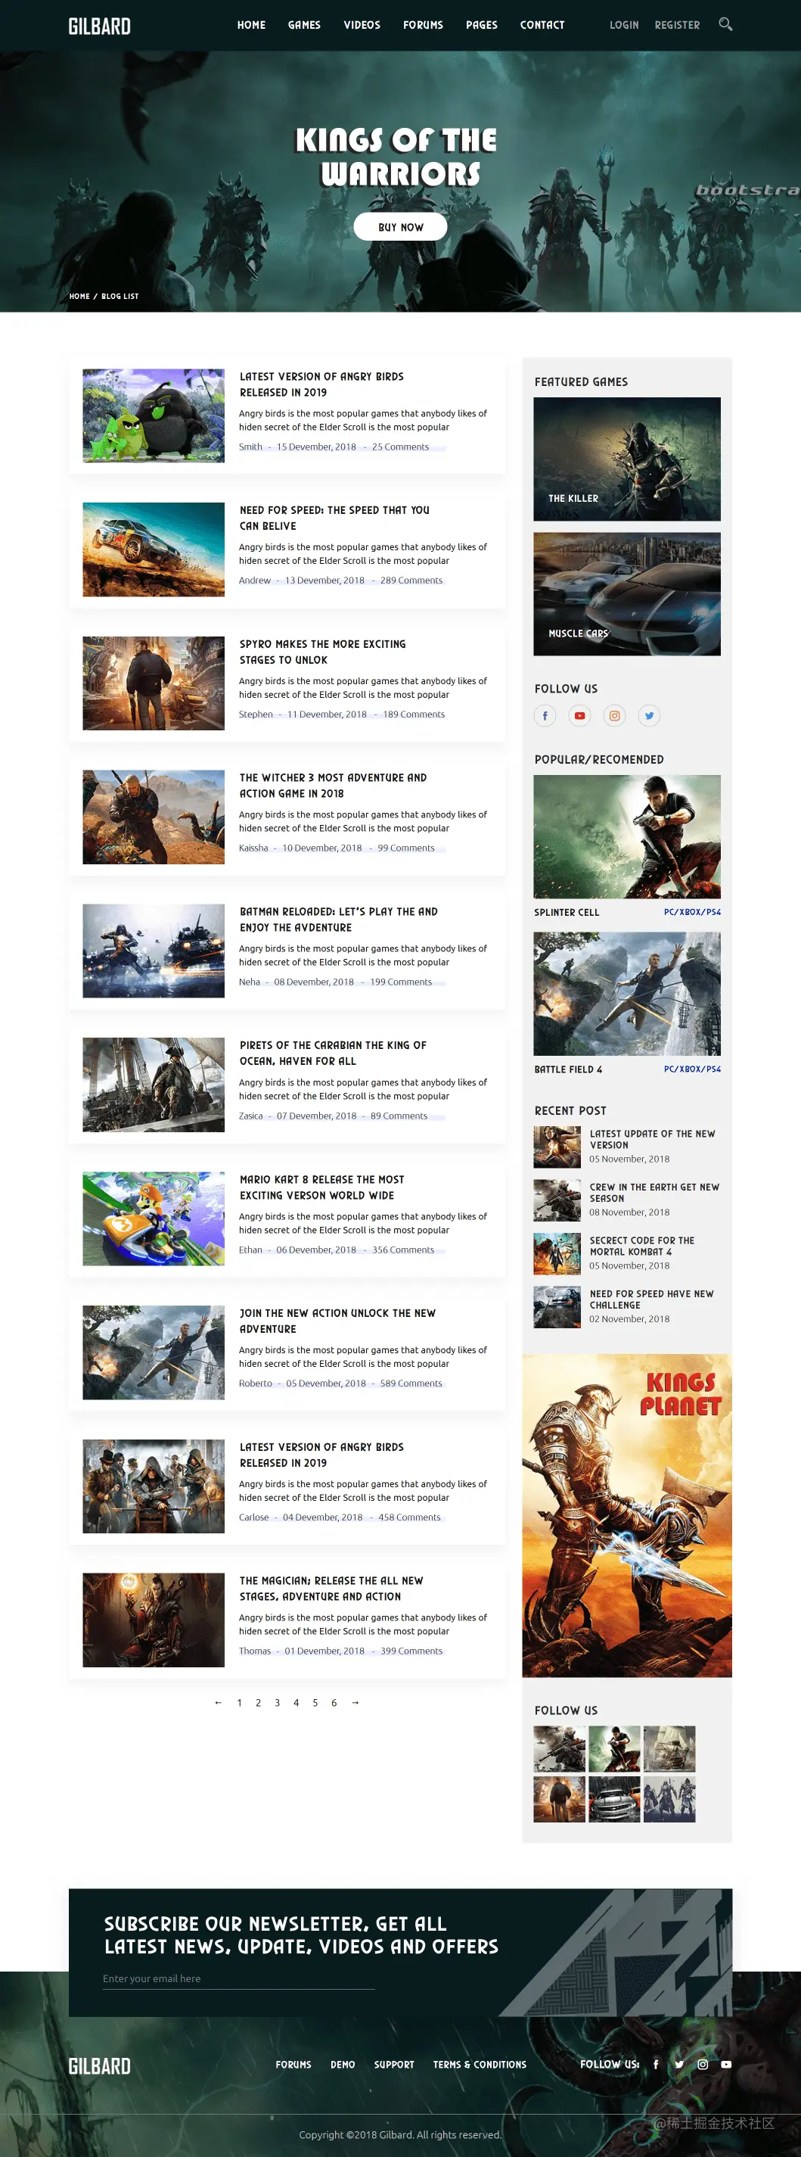Click footer Twitter icon
Viewport: 801px width, 2157px height.
click(678, 2064)
